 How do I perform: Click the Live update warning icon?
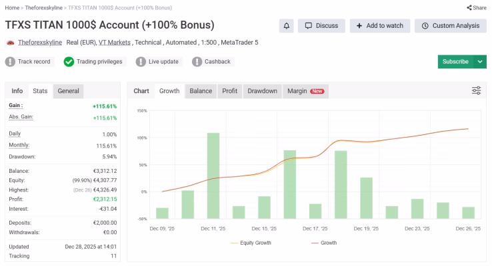click(x=141, y=62)
